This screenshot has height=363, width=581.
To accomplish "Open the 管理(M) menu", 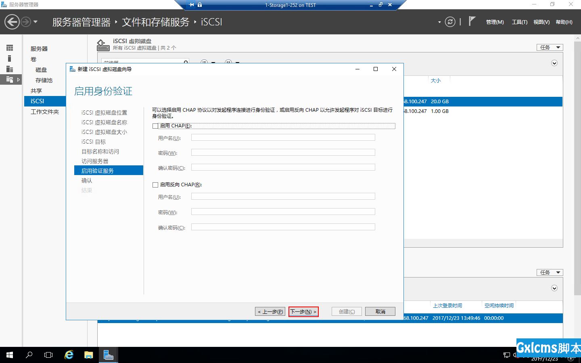I will pyautogui.click(x=495, y=22).
